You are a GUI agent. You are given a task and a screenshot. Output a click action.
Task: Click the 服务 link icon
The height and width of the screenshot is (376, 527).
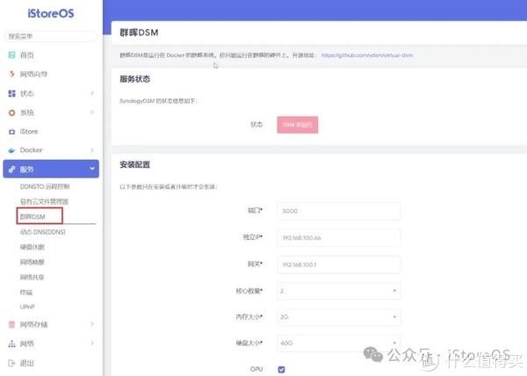[11, 170]
